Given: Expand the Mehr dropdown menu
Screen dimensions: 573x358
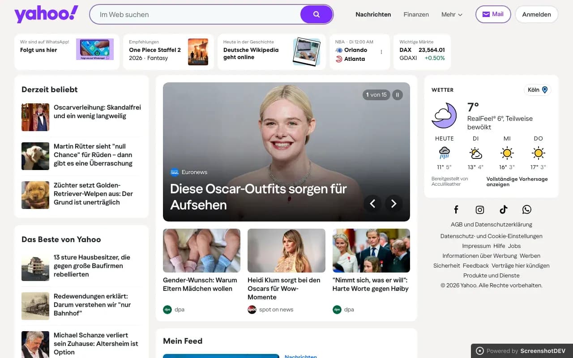Looking at the screenshot, I should (x=452, y=14).
